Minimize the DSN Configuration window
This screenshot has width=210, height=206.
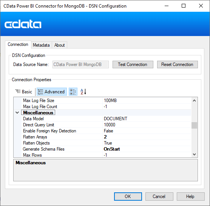tap(167, 6)
